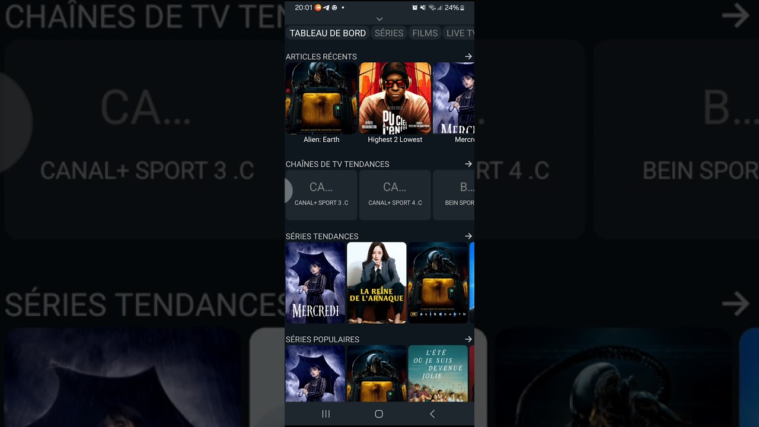Open the Mercredi poster in Articles Récents

coord(454,98)
